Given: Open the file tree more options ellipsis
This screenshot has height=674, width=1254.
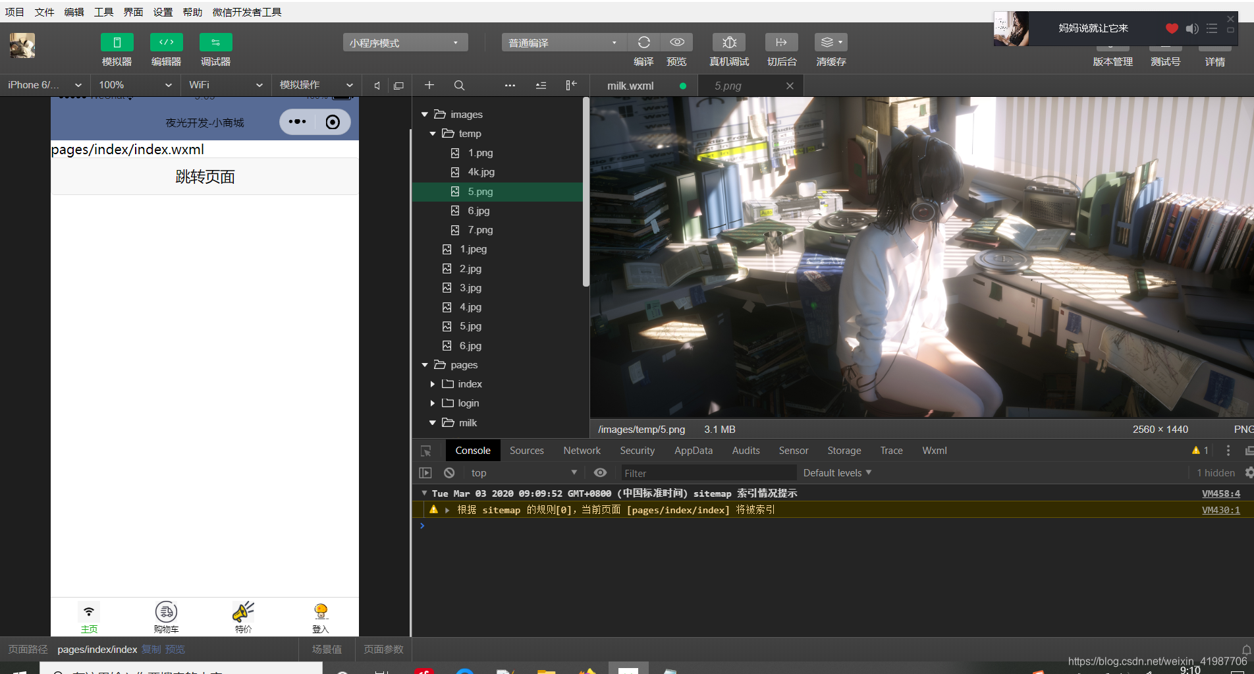Looking at the screenshot, I should pyautogui.click(x=510, y=85).
